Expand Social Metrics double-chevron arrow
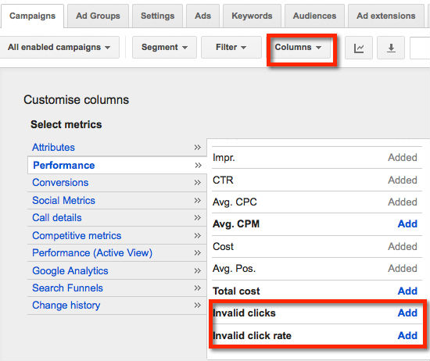The width and height of the screenshot is (430, 361). 198,200
